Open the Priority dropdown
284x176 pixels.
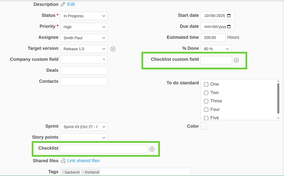pos(84,27)
